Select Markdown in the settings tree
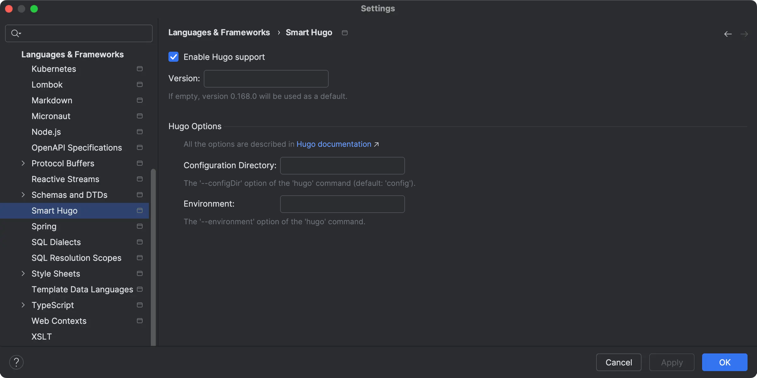This screenshot has width=757, height=378. 74,100
